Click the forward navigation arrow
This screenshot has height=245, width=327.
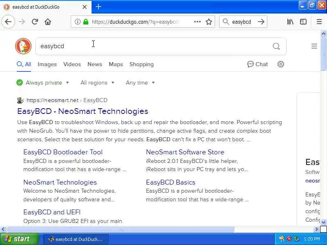[22, 22]
